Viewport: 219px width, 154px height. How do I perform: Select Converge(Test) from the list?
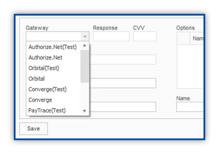click(48, 89)
